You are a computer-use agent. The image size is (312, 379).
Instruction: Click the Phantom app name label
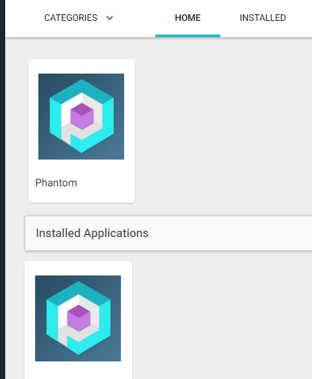(x=56, y=183)
